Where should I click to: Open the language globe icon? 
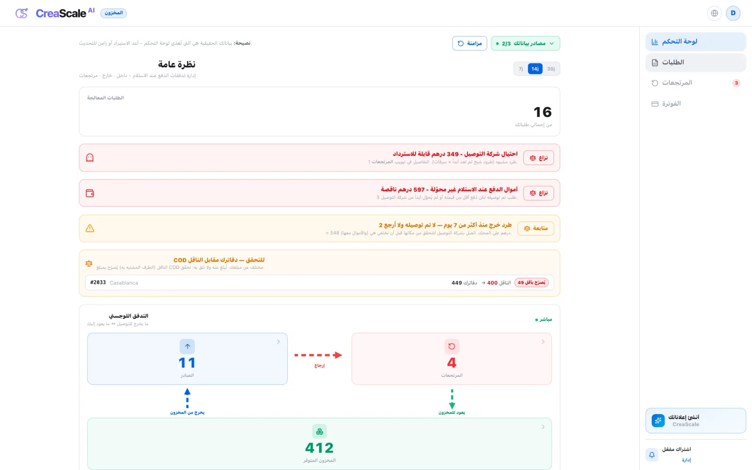click(x=714, y=13)
